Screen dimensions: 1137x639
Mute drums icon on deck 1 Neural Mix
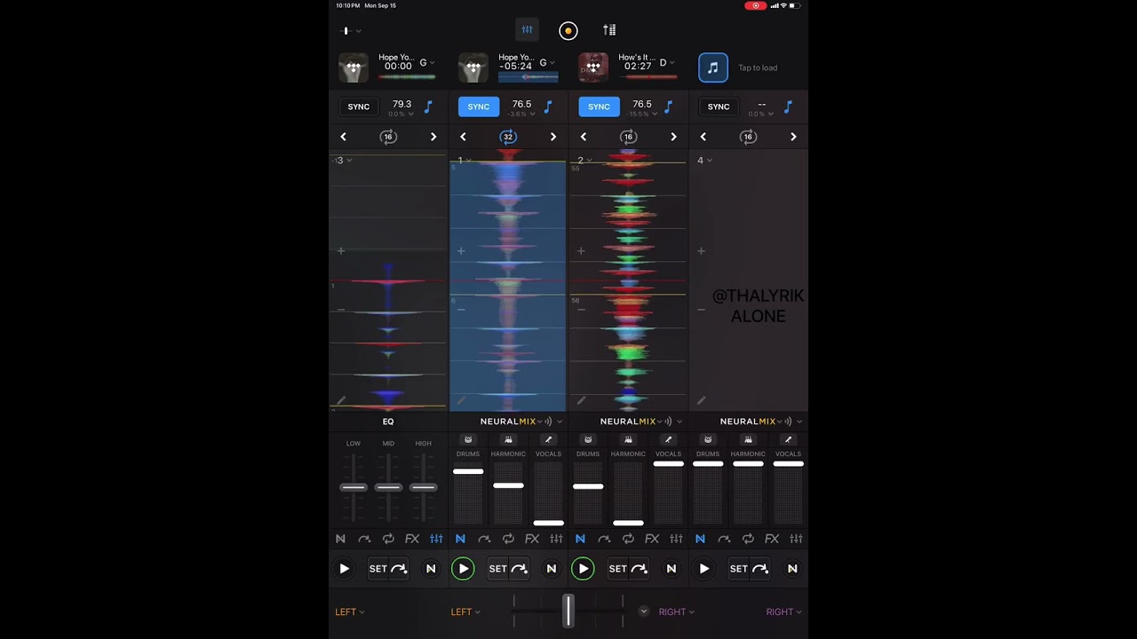click(468, 440)
